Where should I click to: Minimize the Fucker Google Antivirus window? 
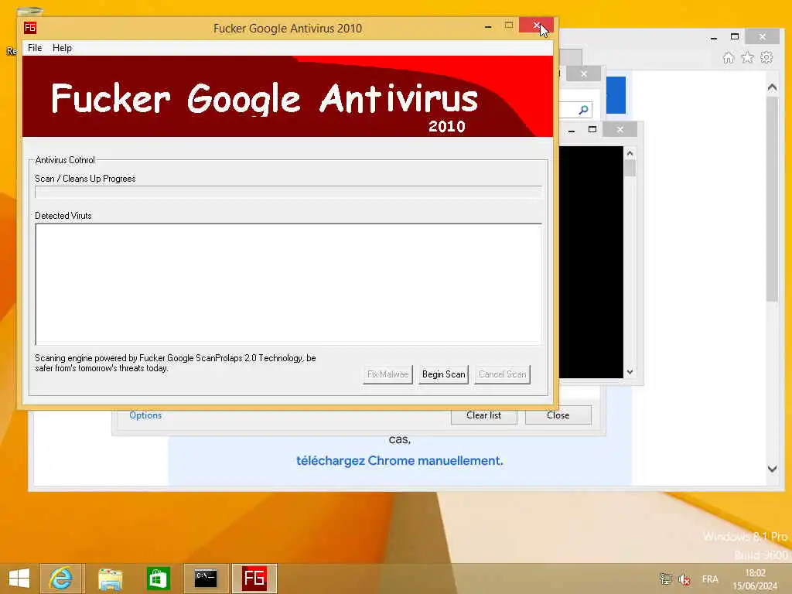coord(488,26)
